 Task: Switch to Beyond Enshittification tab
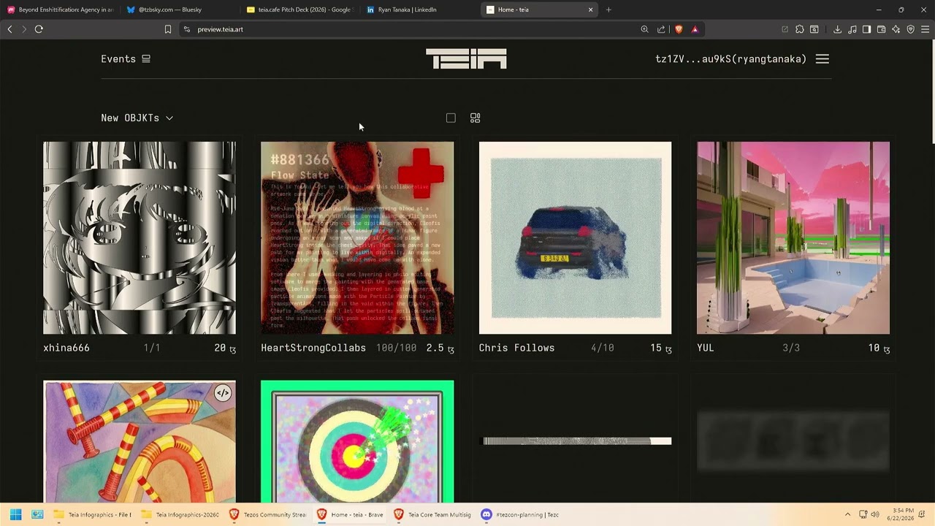tap(61, 9)
